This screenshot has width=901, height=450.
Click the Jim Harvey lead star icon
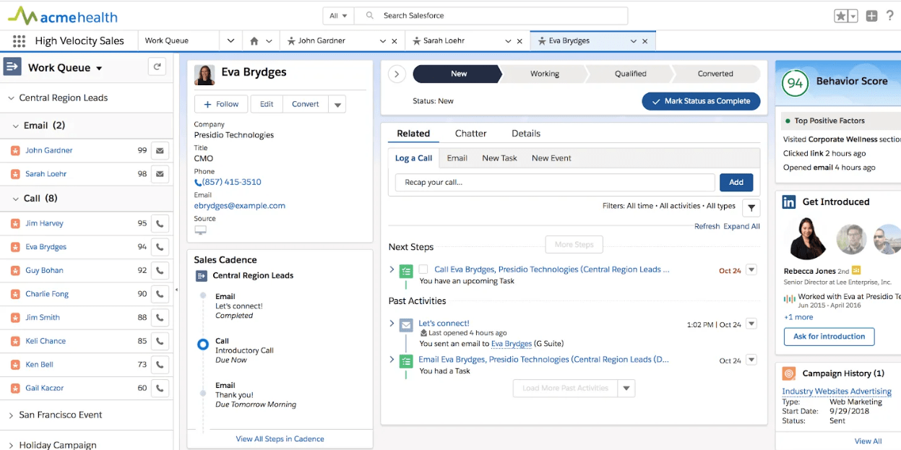click(x=15, y=224)
